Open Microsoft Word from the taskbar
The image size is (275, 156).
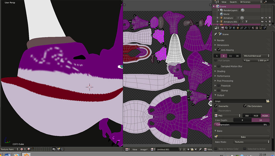7,155
